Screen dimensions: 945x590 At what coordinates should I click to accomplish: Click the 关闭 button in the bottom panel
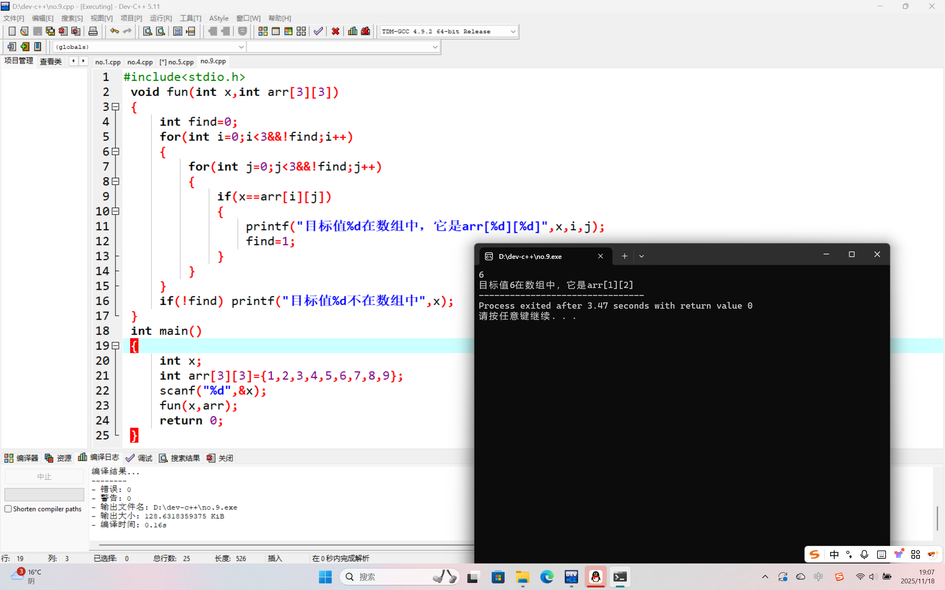pos(220,458)
